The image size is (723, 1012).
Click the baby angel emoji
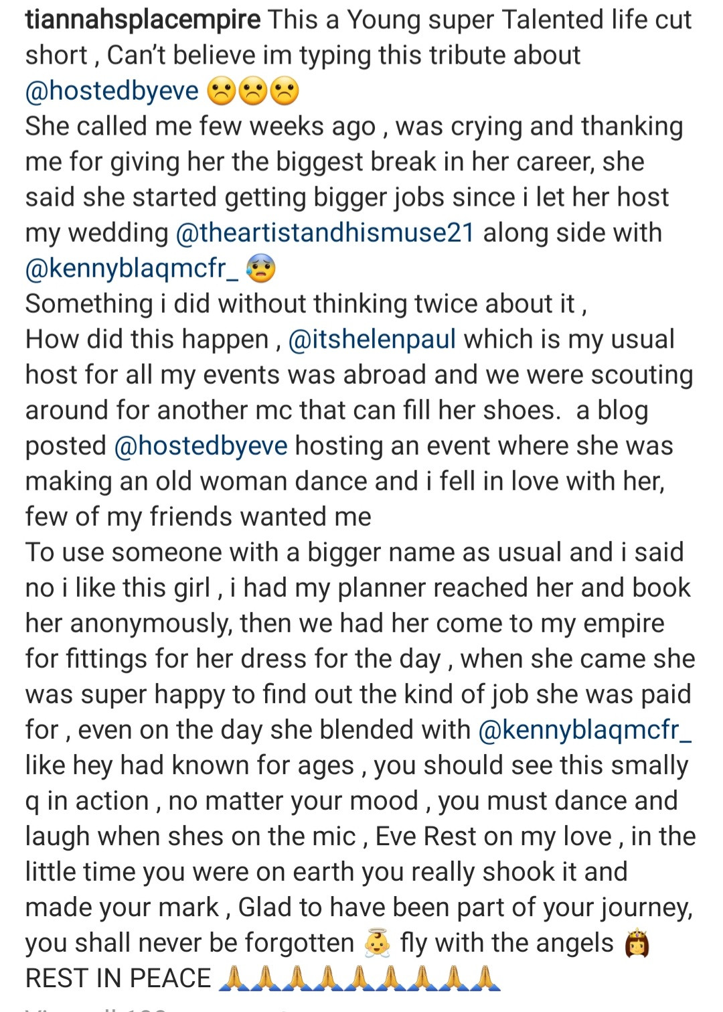pyautogui.click(x=377, y=944)
